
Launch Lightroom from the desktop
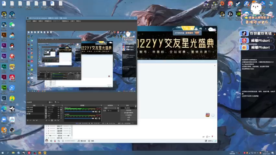click(x=4, y=98)
